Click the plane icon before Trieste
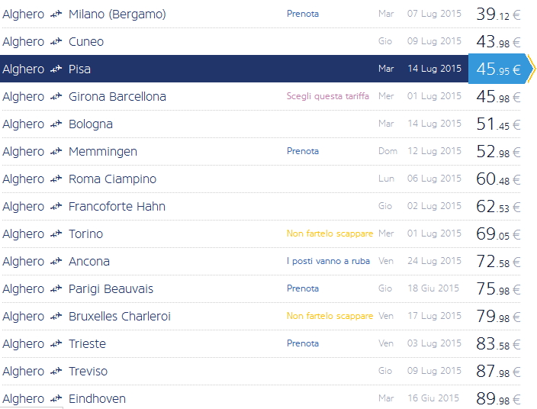 (x=56, y=344)
